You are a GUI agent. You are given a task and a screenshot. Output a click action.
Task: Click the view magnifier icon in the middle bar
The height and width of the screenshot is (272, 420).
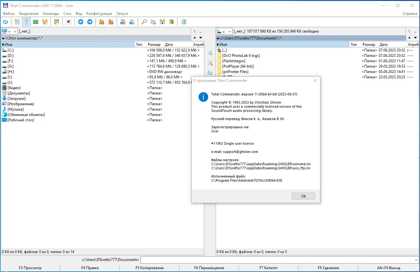click(x=210, y=53)
